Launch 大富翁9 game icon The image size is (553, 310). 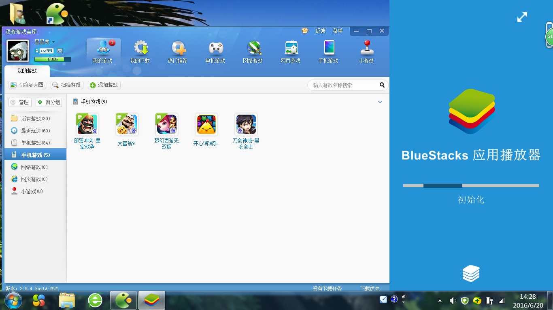pyautogui.click(x=127, y=124)
